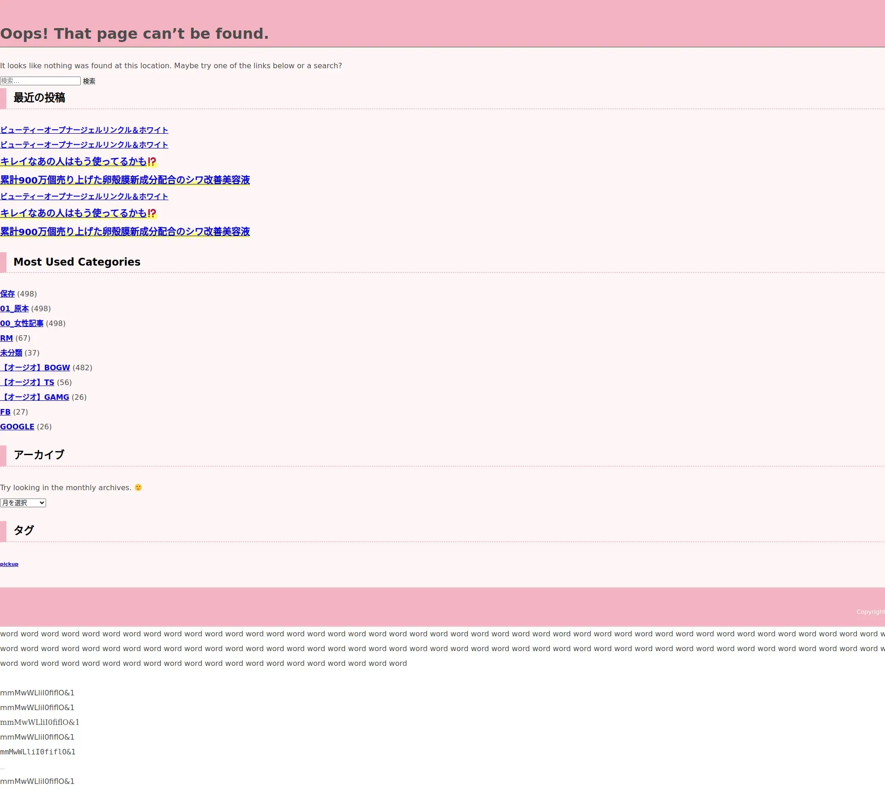
Task: Click the search input field
Action: click(x=40, y=81)
